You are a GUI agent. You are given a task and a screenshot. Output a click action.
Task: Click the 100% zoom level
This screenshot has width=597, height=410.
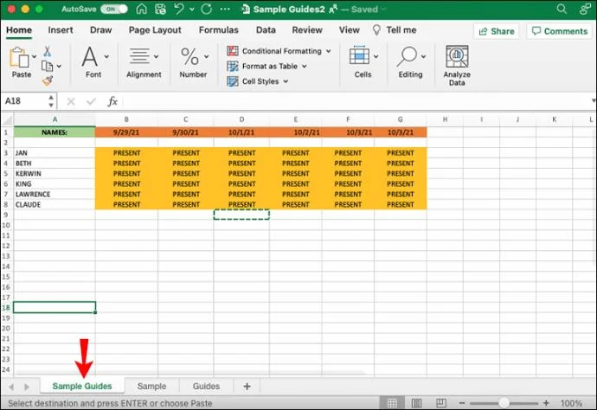click(571, 403)
